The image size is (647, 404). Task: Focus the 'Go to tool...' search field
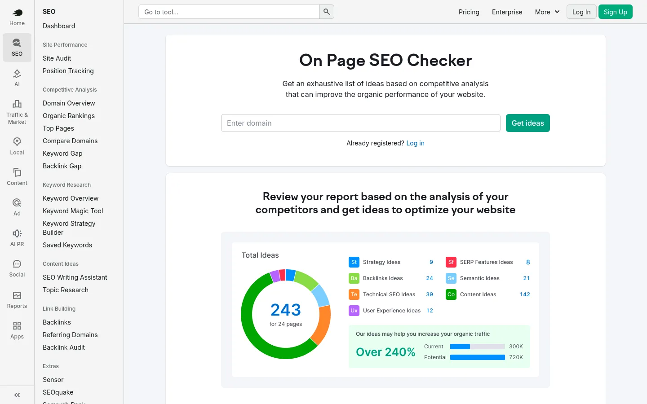[x=229, y=12]
